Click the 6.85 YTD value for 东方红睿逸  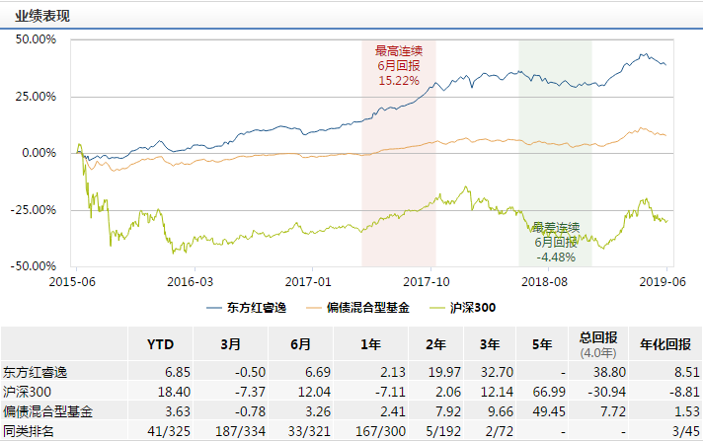(x=178, y=372)
